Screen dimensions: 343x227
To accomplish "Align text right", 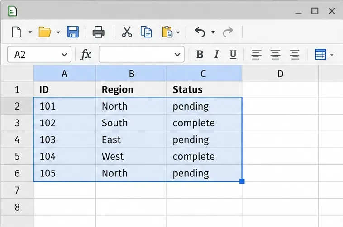I will pos(294,55).
